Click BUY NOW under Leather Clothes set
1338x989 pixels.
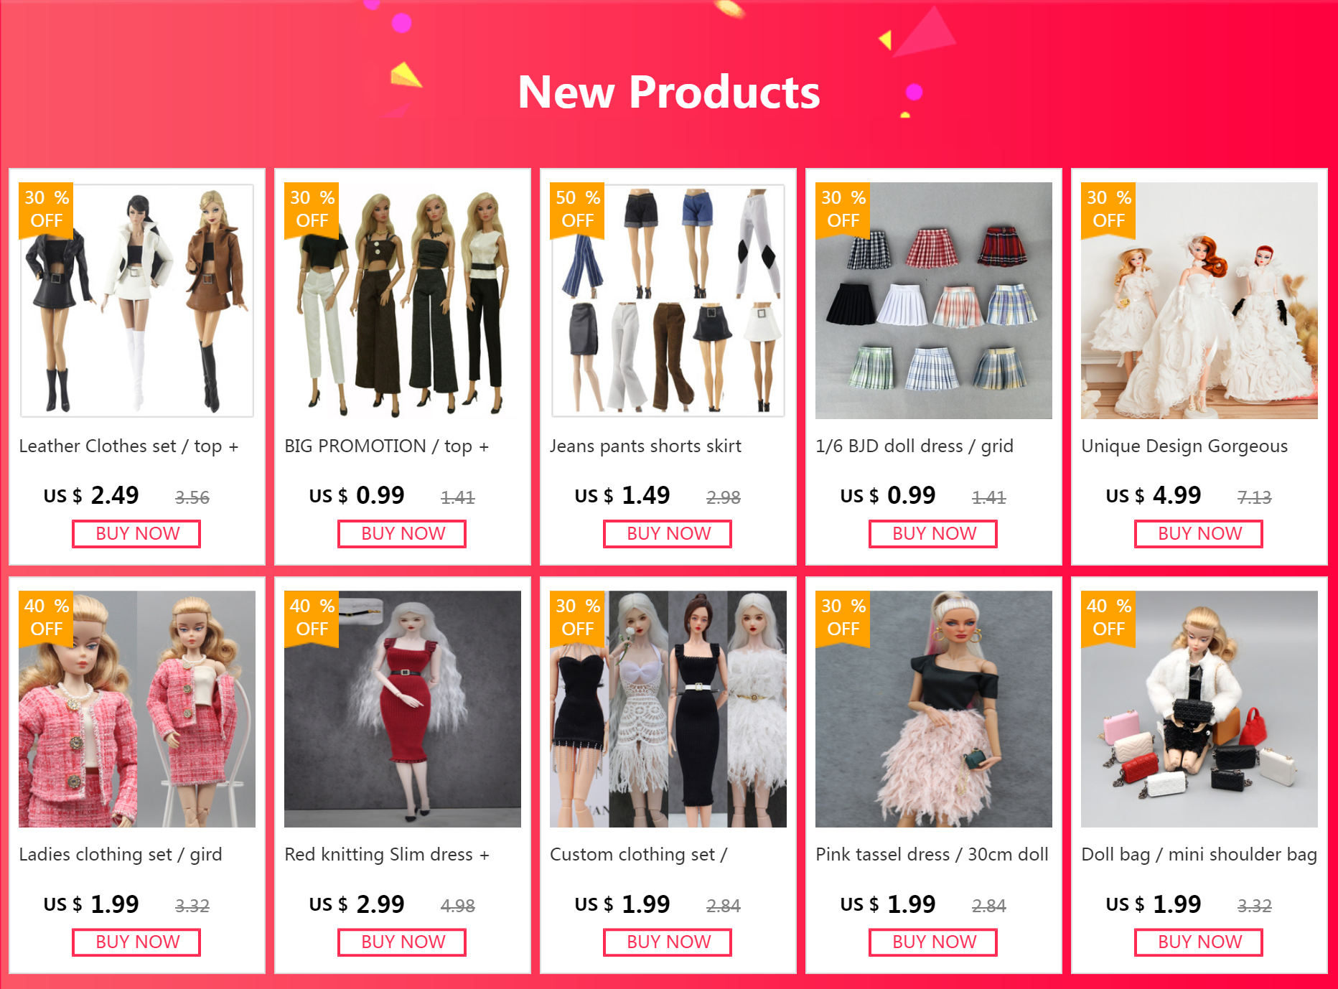point(136,534)
